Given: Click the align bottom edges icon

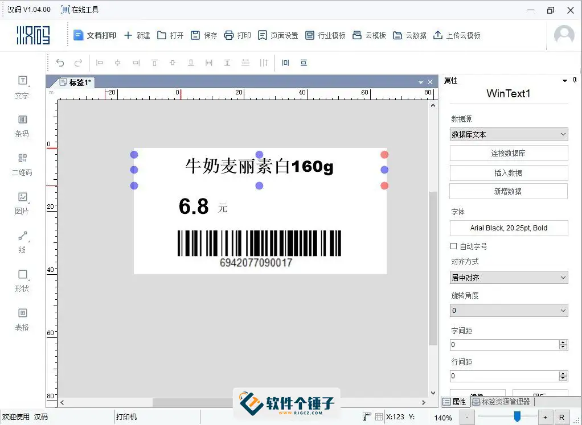Looking at the screenshot, I should click(191, 63).
